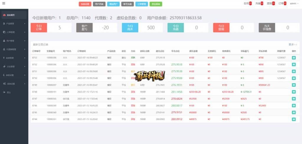The image size is (302, 144).
Task: Select 后台首页 in the sidebar
Action: tap(14, 15)
